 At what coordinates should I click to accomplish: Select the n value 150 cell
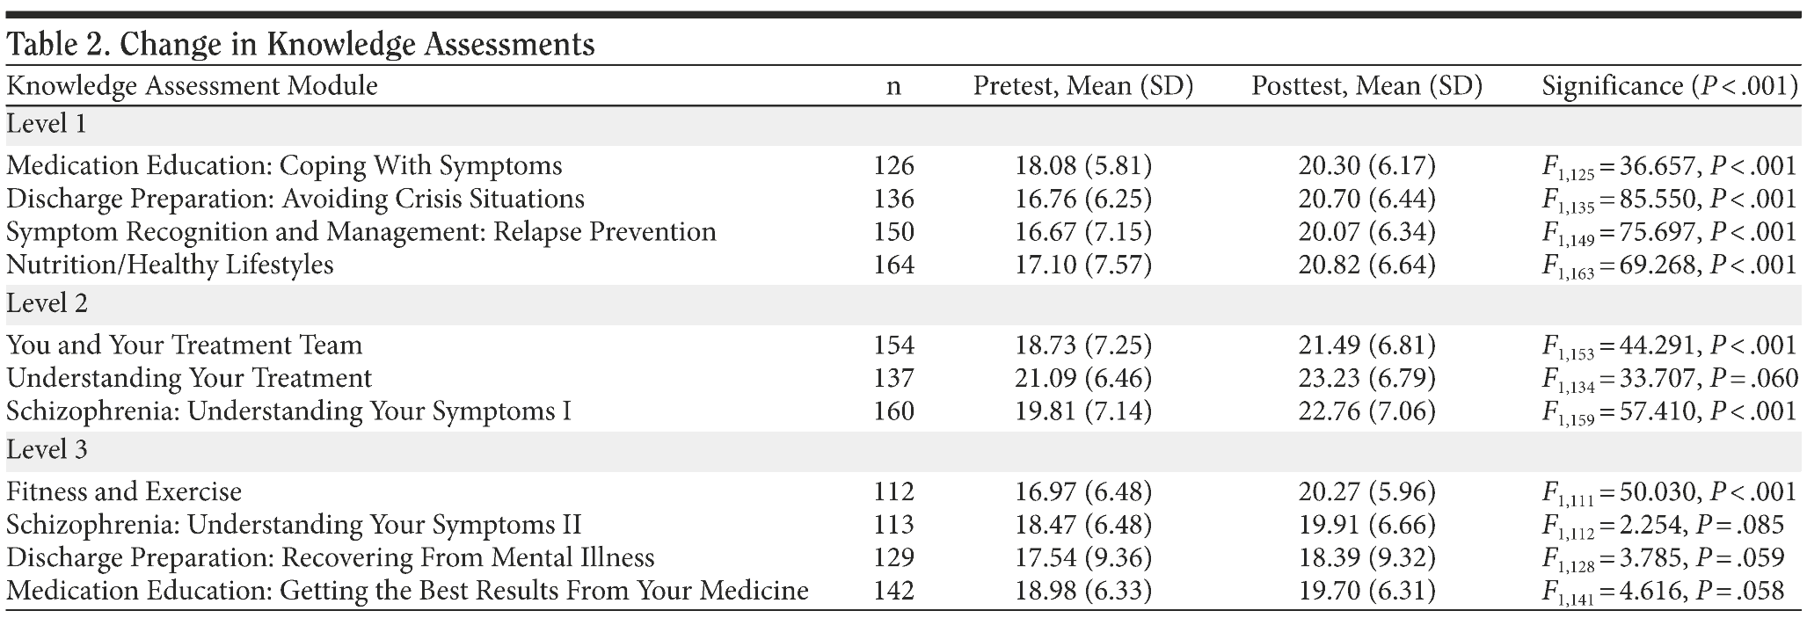893,232
